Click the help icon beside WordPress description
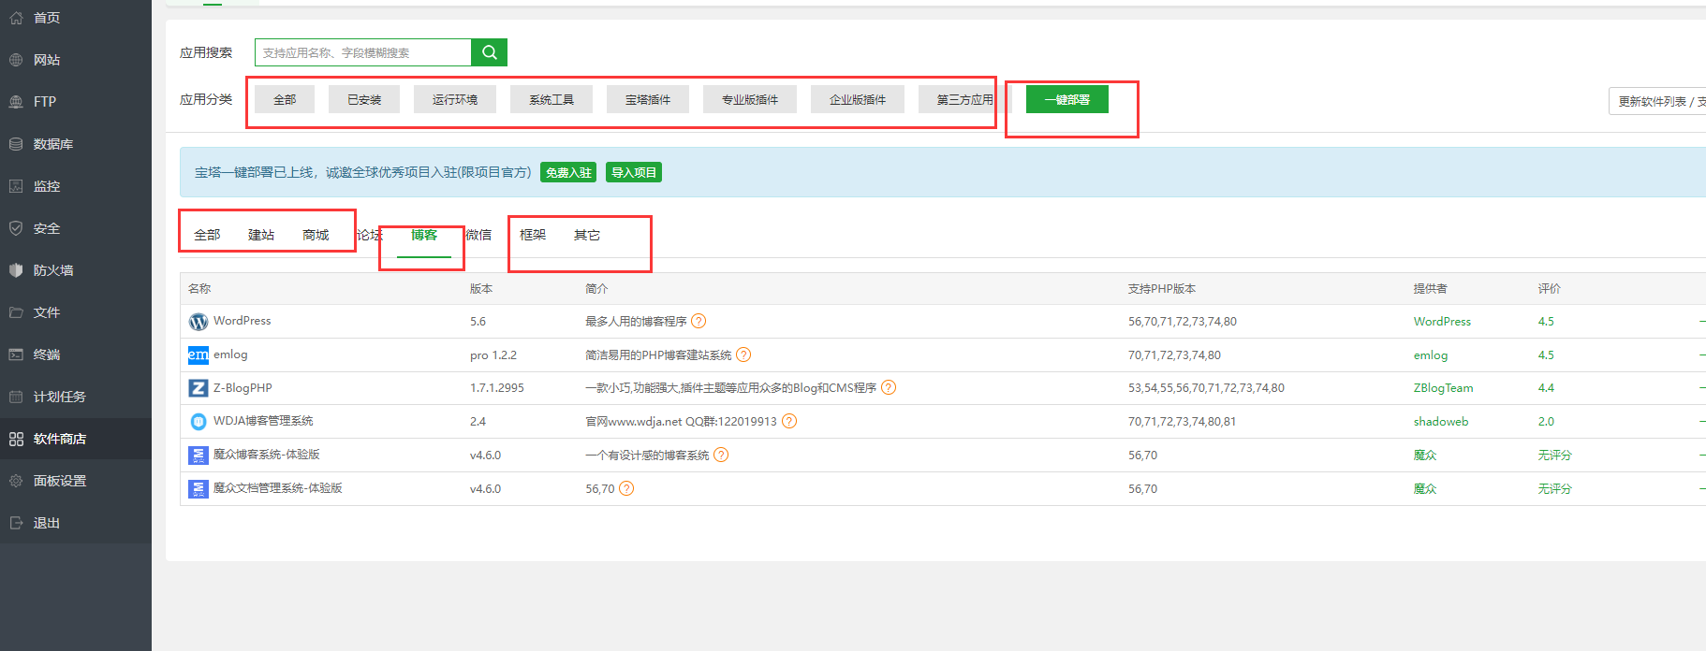This screenshot has height=651, width=1706. click(699, 321)
